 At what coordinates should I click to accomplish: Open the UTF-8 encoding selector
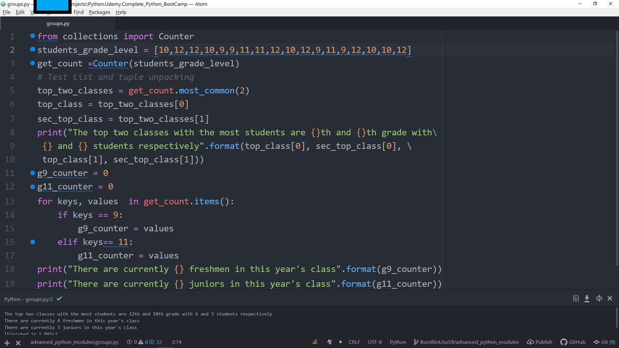[x=375, y=342]
